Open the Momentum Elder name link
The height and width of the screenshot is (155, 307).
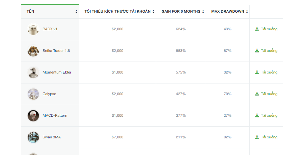(x=57, y=72)
